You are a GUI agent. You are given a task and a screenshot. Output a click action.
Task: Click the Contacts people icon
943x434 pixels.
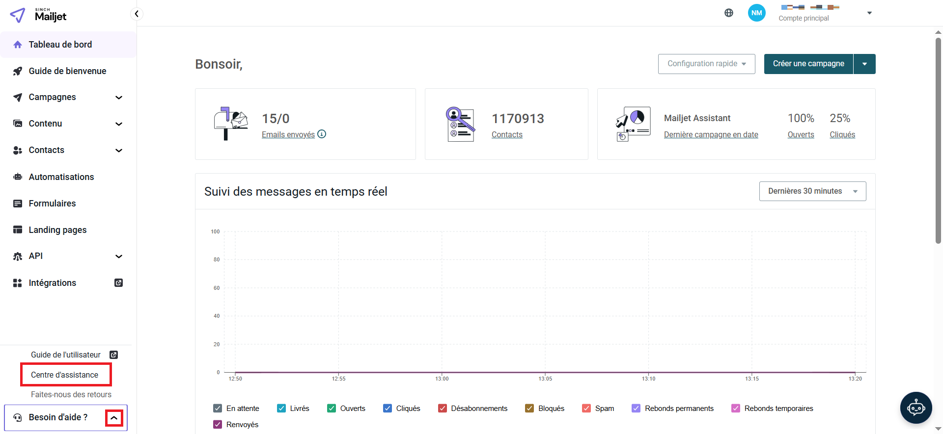pyautogui.click(x=18, y=150)
